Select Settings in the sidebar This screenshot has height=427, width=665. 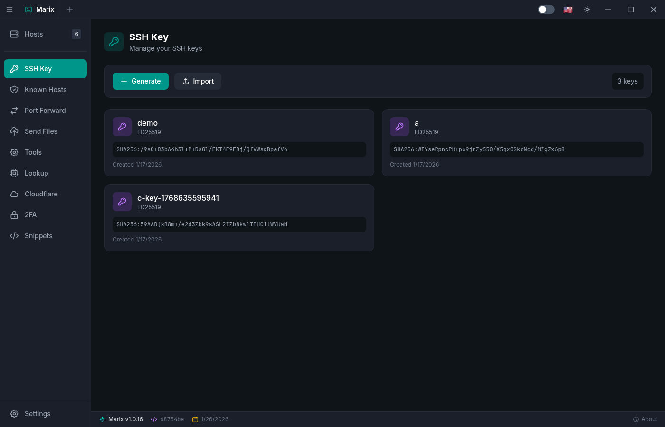click(37, 413)
